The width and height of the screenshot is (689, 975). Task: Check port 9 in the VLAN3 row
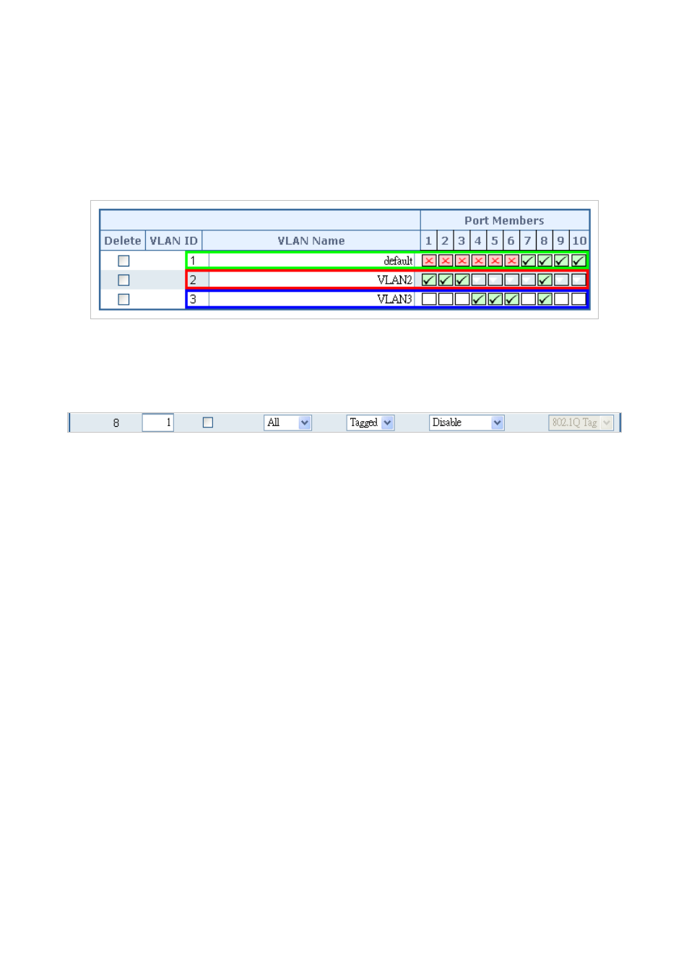pos(562,299)
